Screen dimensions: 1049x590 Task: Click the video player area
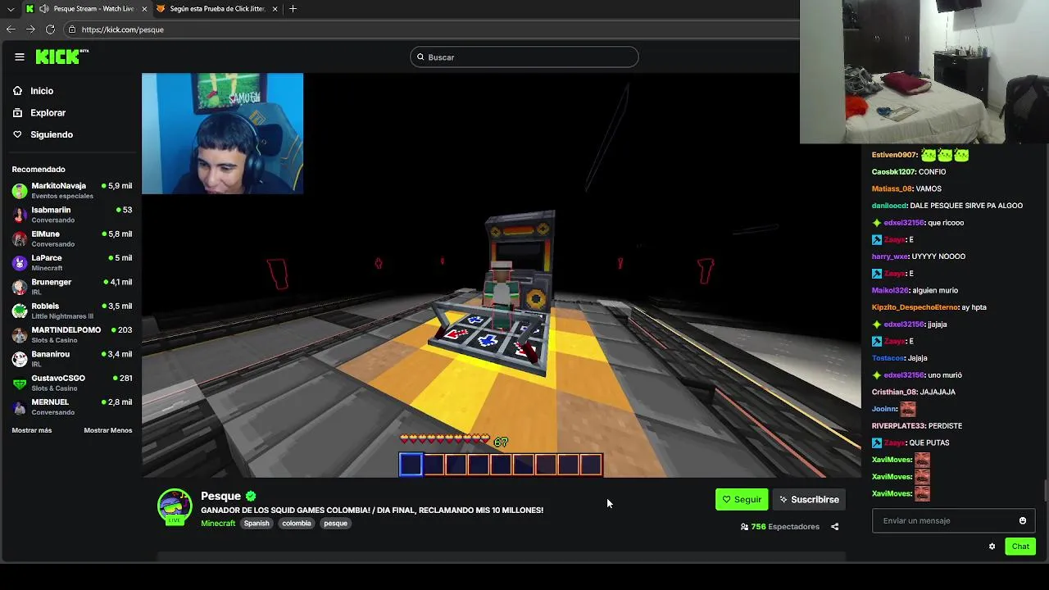[x=502, y=275]
